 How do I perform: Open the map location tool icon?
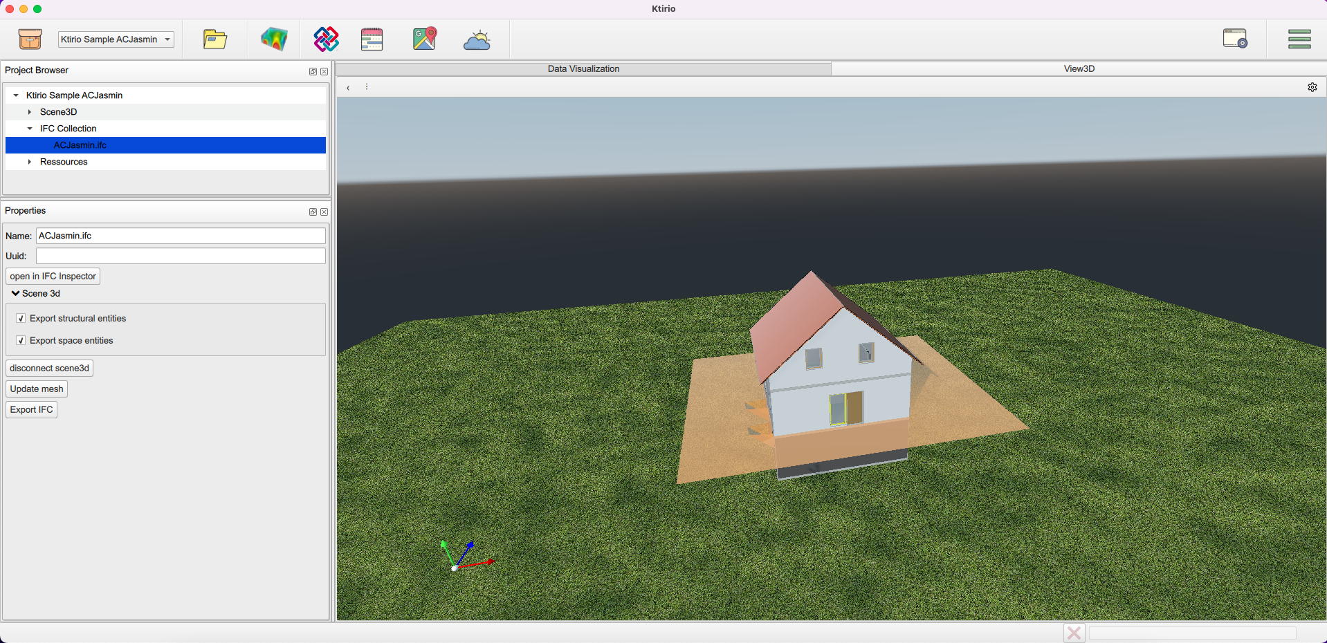pos(424,39)
